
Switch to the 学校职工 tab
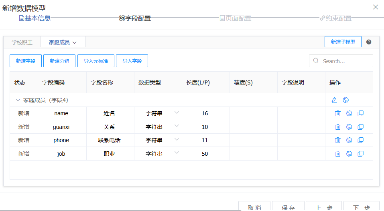pyautogui.click(x=22, y=42)
